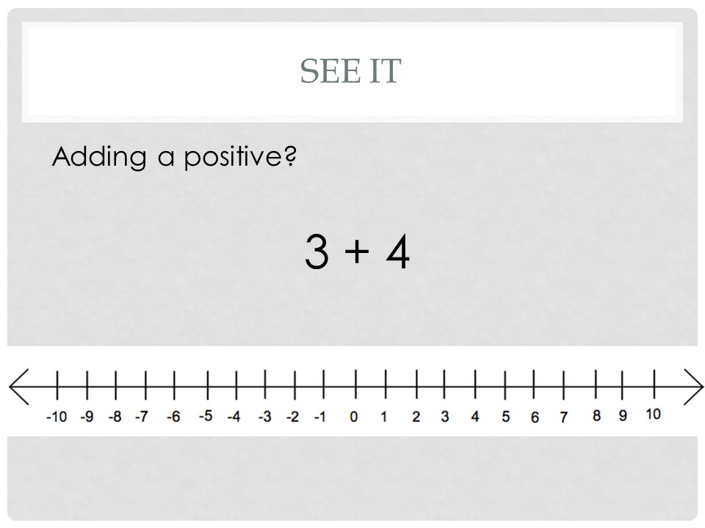Image resolution: width=705 pixels, height=528 pixels.
Task: Click the -7 label on number line
Action: (142, 417)
